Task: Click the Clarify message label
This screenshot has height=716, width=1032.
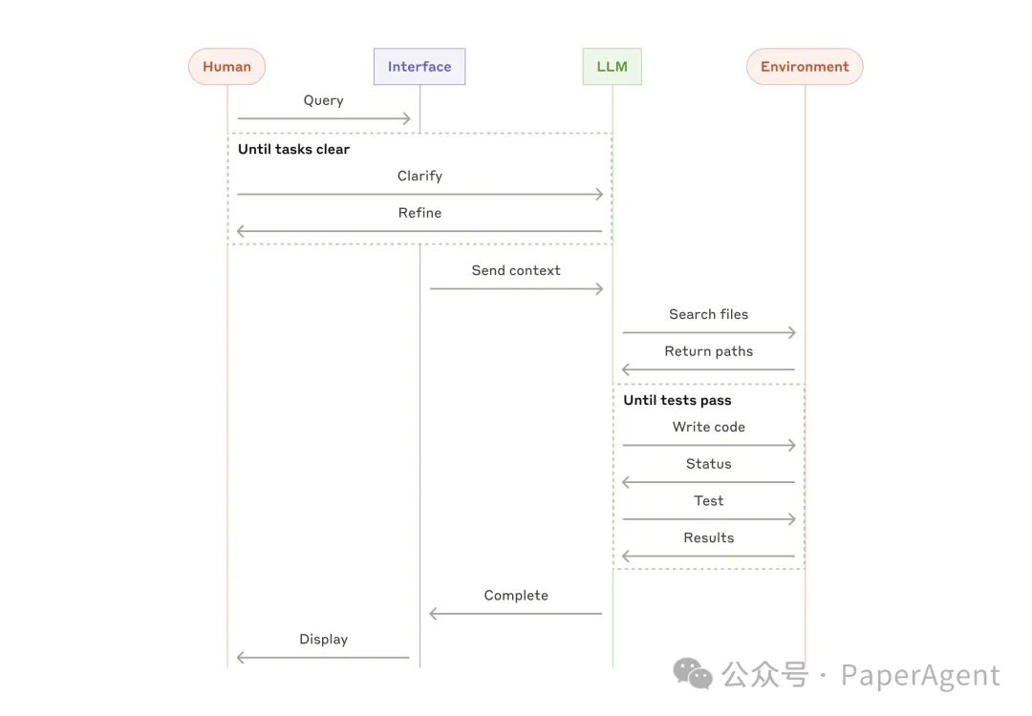Action: (x=419, y=177)
